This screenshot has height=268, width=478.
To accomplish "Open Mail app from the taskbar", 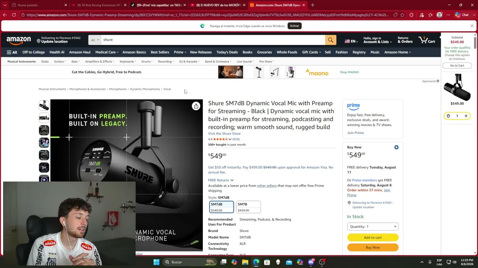I will pos(289,262).
